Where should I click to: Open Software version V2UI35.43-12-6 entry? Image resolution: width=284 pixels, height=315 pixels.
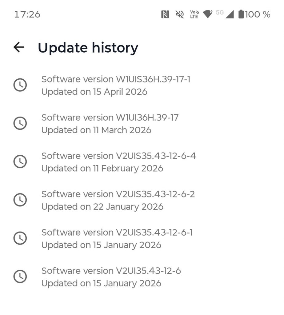(x=111, y=277)
